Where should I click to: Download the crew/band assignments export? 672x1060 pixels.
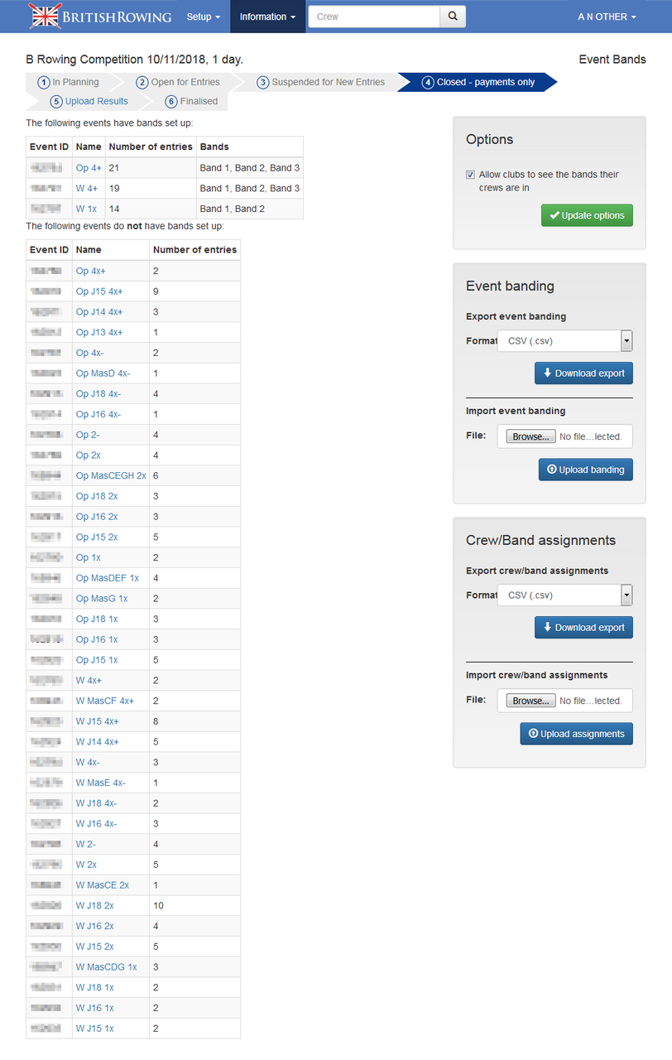583,627
